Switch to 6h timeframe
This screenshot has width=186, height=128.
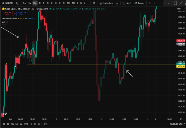coord(60,3)
